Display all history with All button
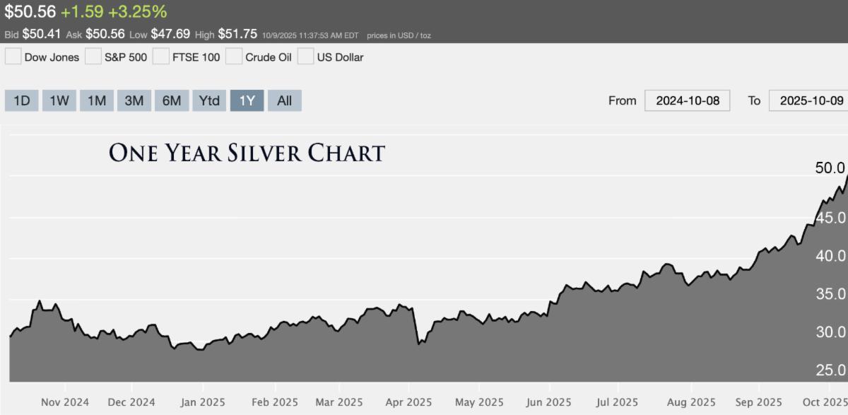Screen dimensions: 848x415 click(x=284, y=100)
